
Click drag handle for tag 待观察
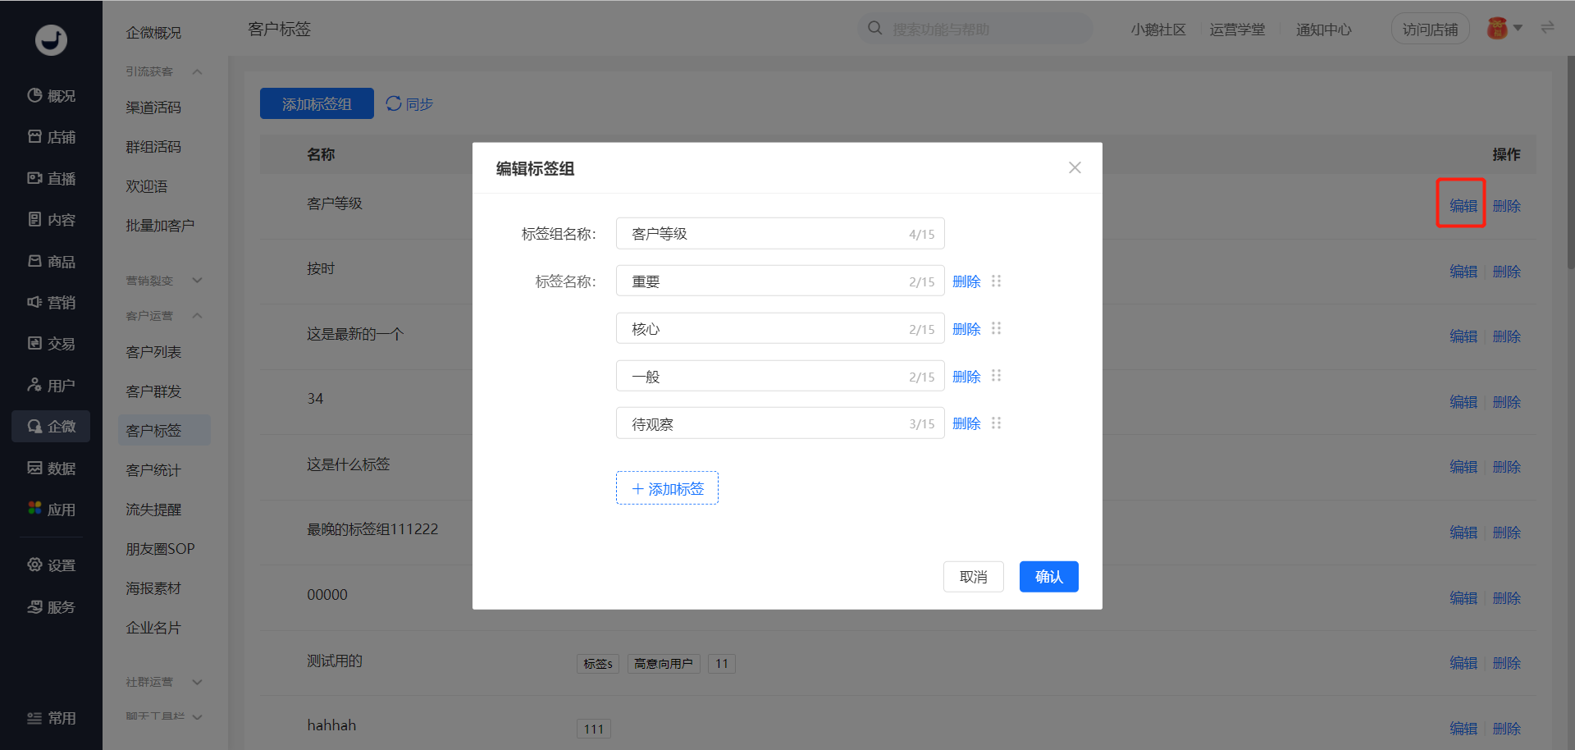click(x=997, y=423)
